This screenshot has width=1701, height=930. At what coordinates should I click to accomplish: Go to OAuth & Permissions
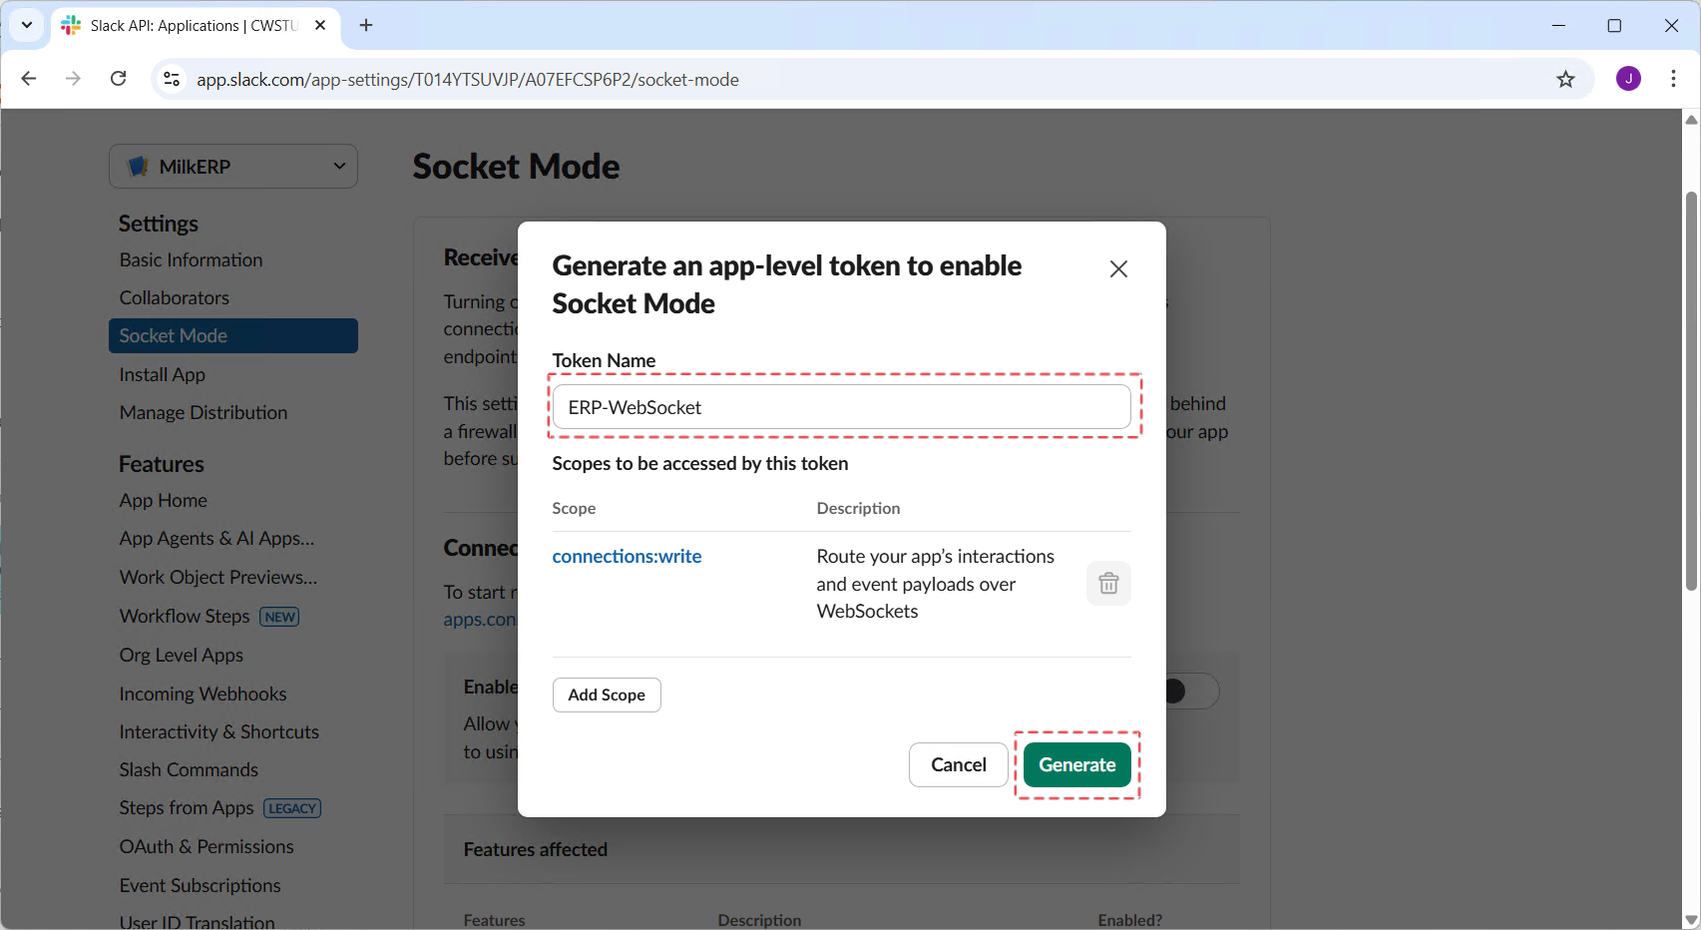click(x=207, y=847)
